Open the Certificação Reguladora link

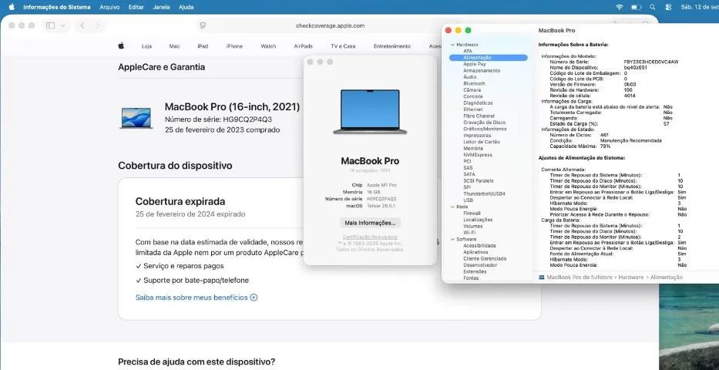pos(370,237)
